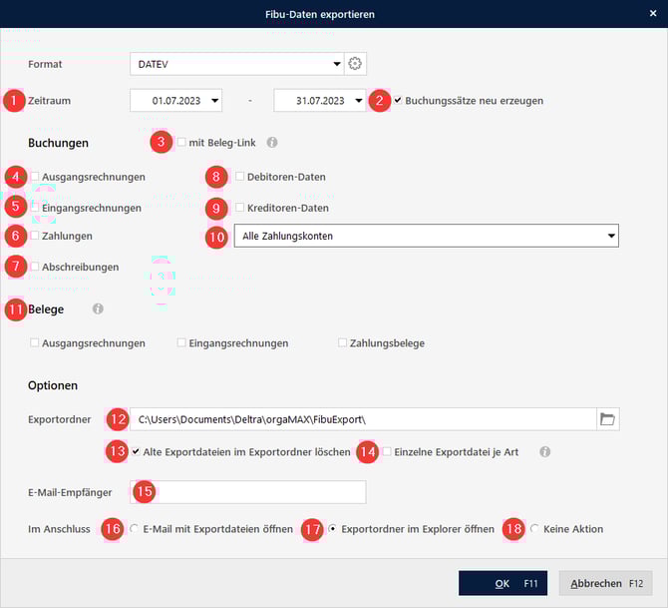Check Ausgangsrechnungen under Buchungen
The width and height of the screenshot is (668, 608).
point(35,177)
